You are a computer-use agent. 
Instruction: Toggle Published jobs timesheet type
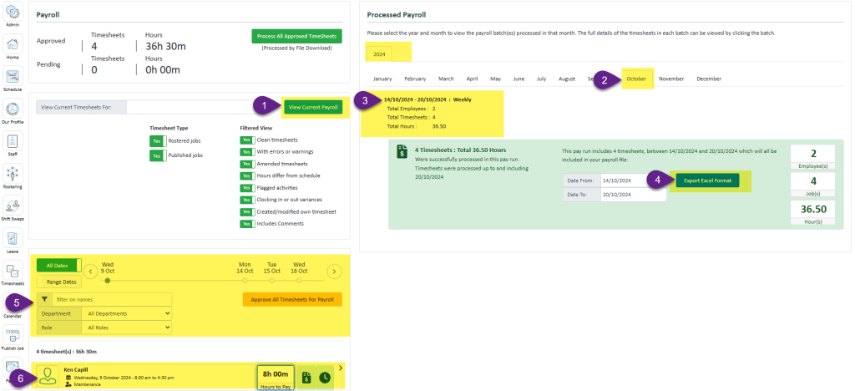coord(158,155)
